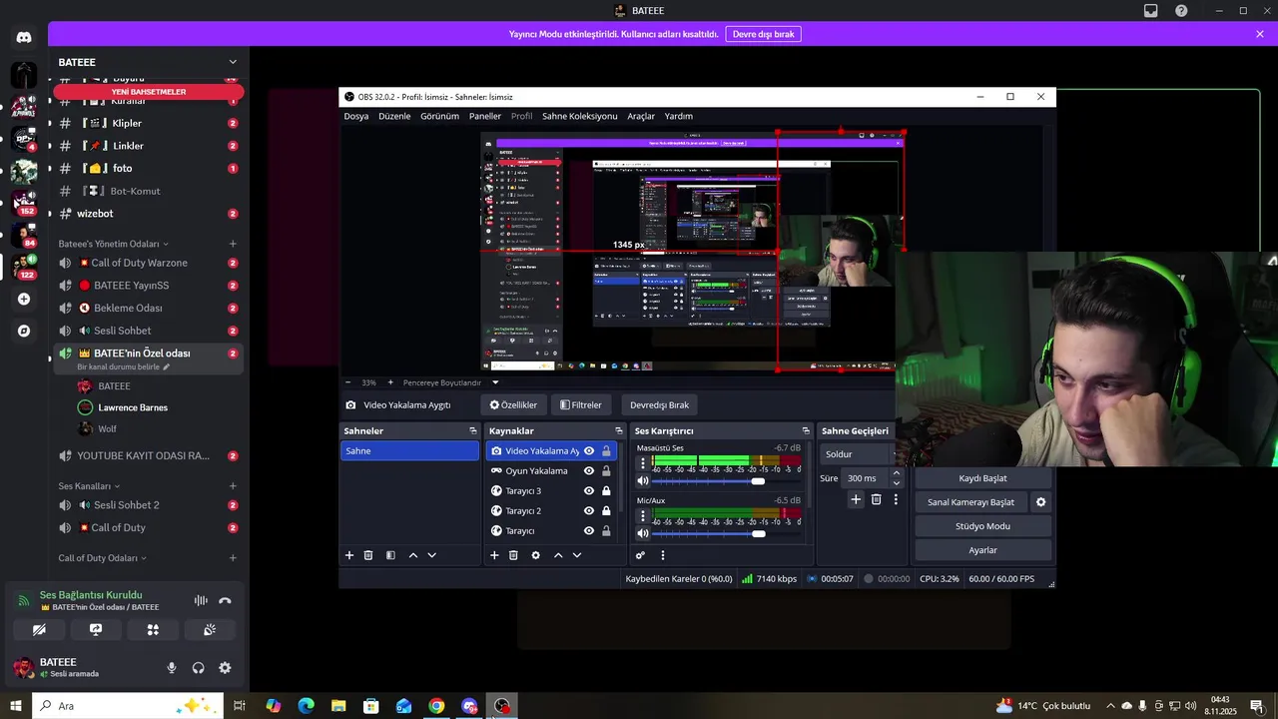Viewport: 1278px width, 719px height.
Task: Open Masaüstü Ses options three-dot icon
Action: [x=643, y=463]
